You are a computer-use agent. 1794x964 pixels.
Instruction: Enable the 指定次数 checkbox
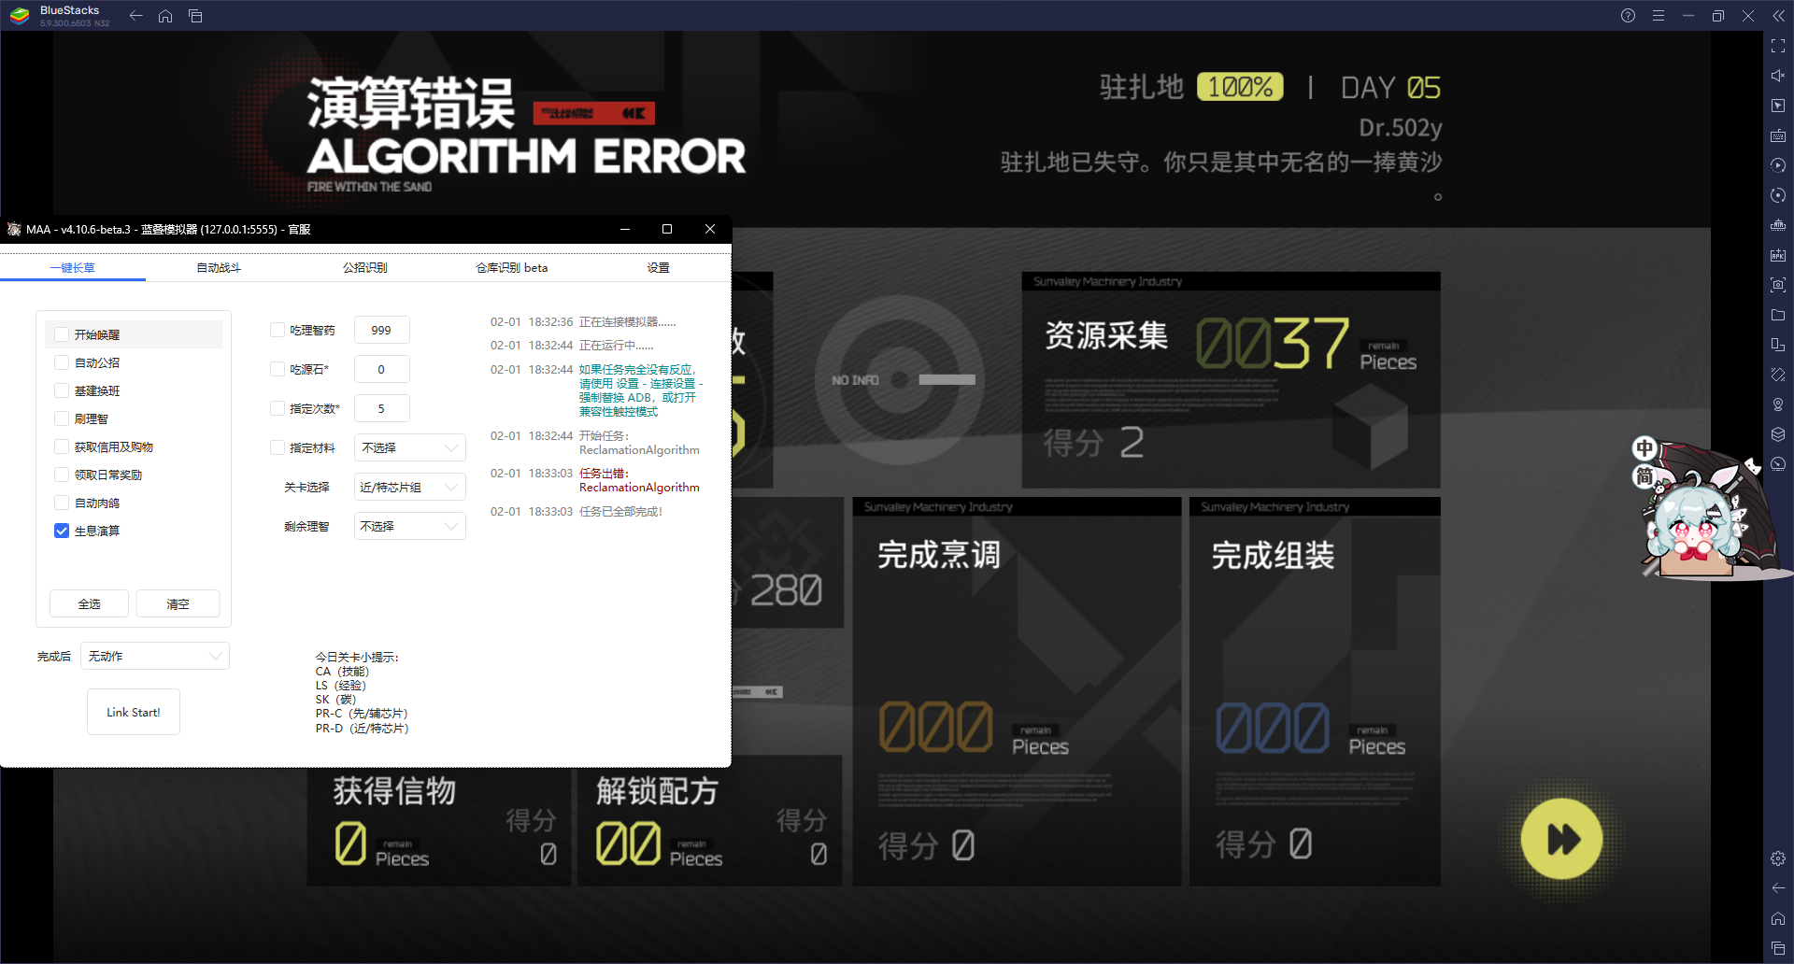tap(278, 408)
